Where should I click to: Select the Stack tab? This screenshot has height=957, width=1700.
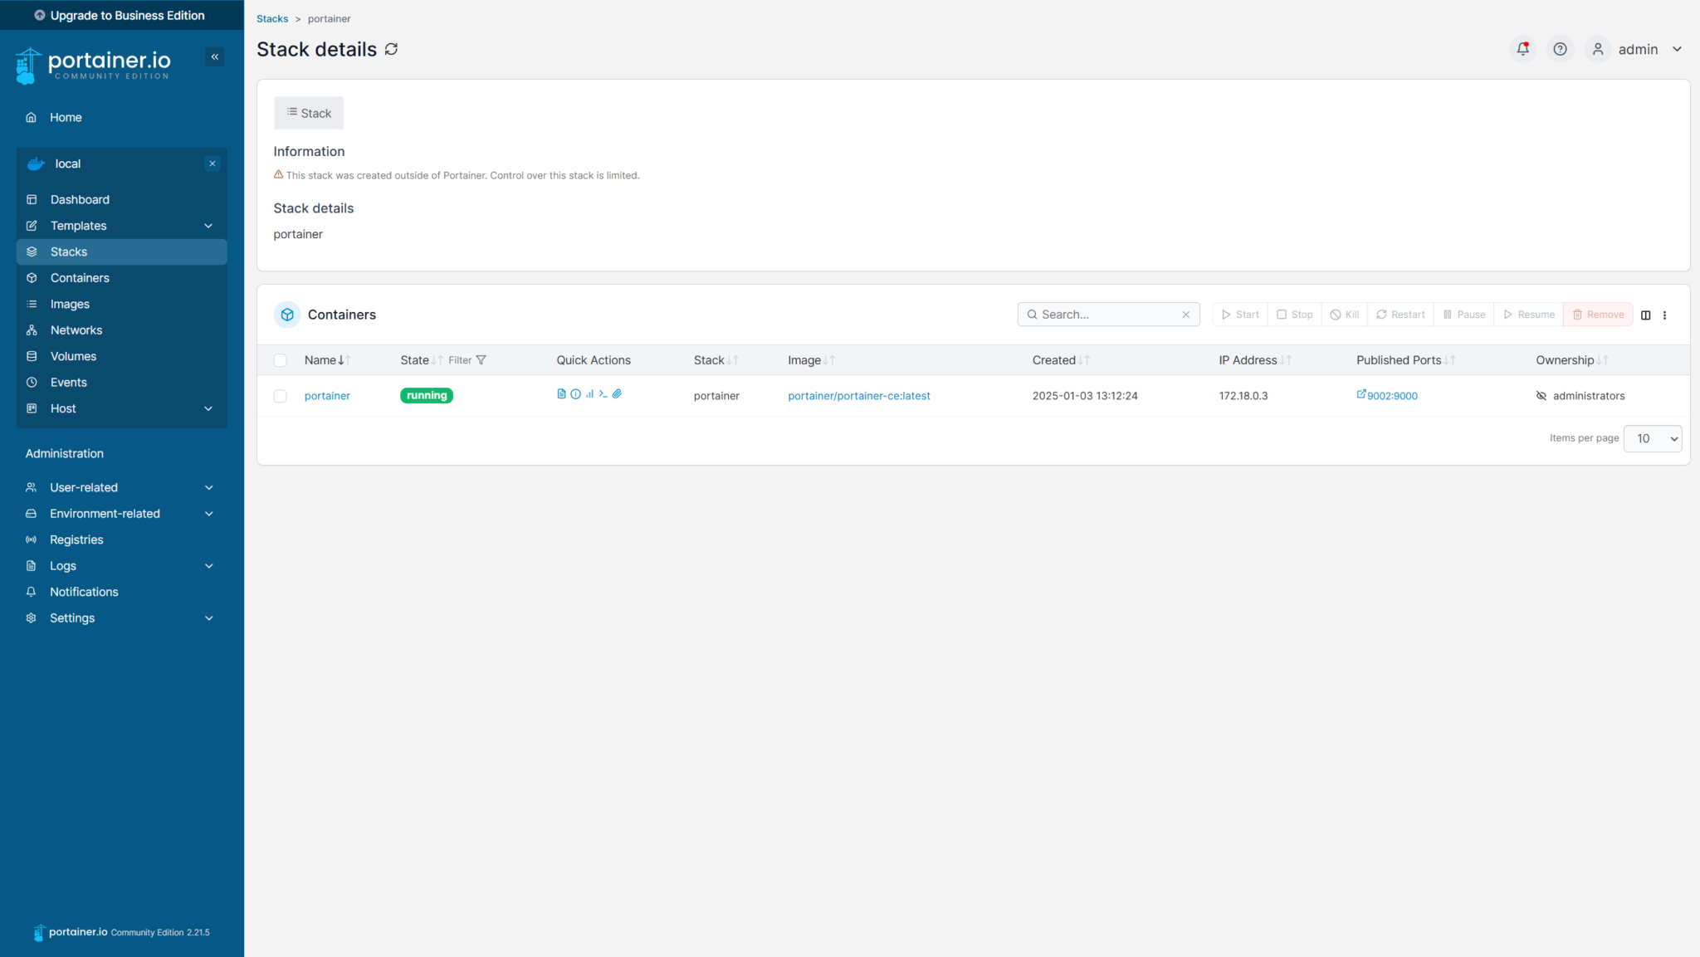[309, 113]
